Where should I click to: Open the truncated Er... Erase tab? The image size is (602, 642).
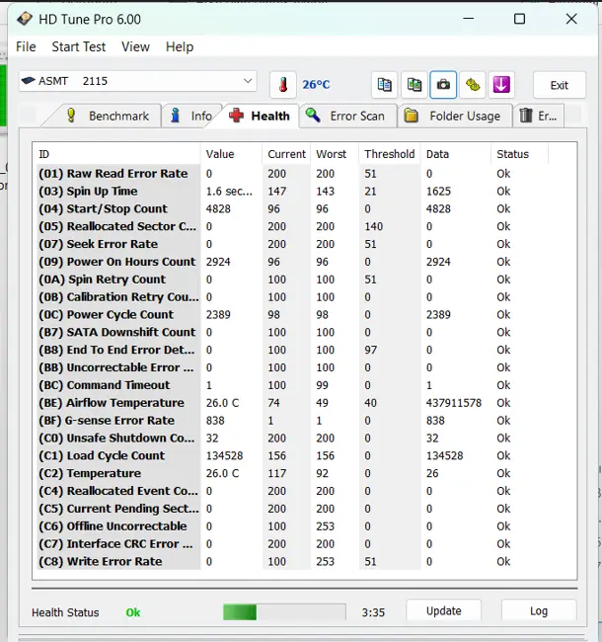coord(539,116)
